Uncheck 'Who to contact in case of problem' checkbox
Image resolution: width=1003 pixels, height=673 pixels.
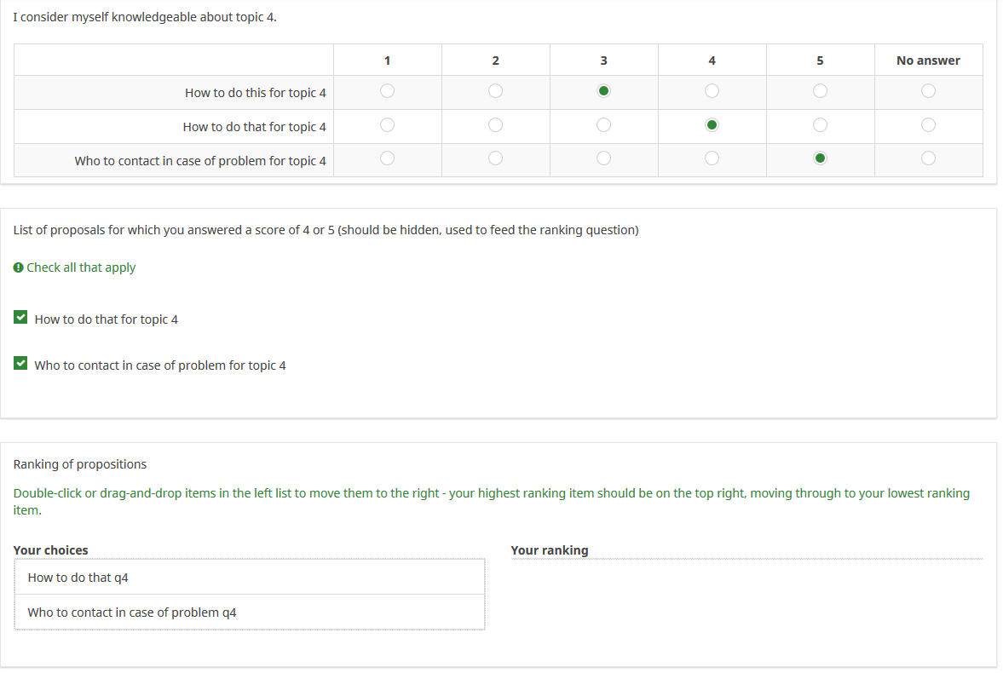click(20, 364)
